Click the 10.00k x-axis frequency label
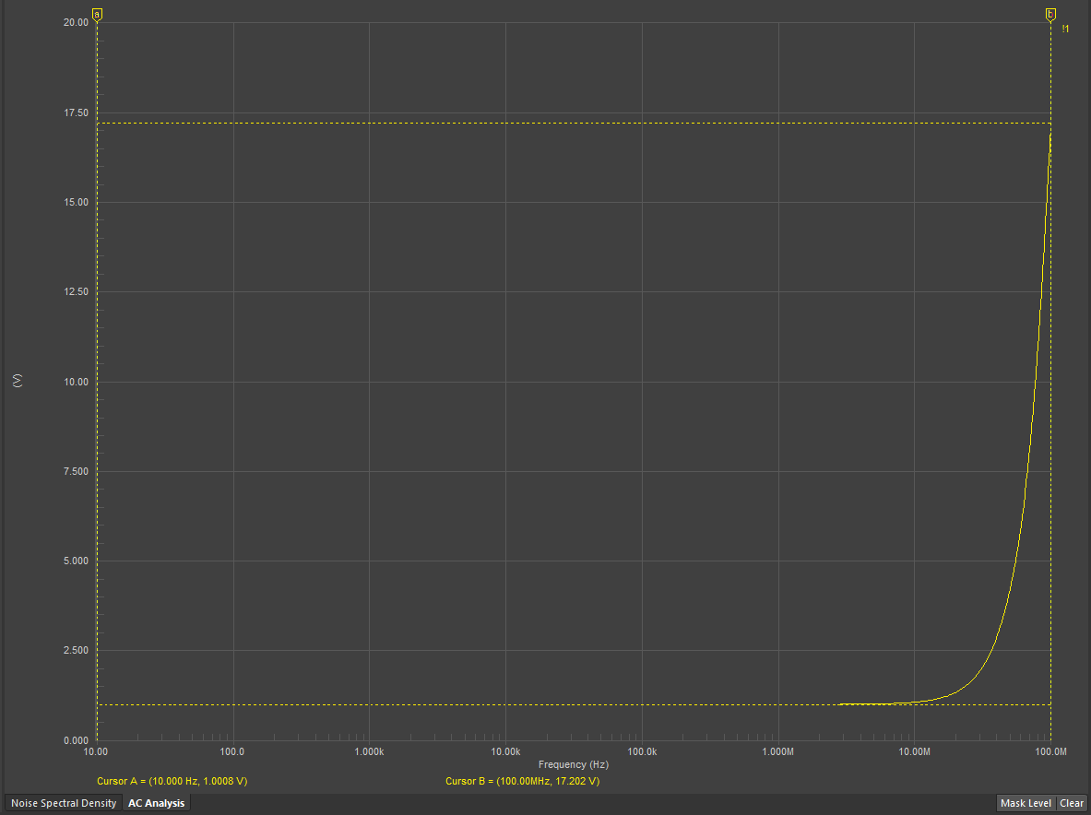Screen dimensions: 1091x815 coord(505,751)
